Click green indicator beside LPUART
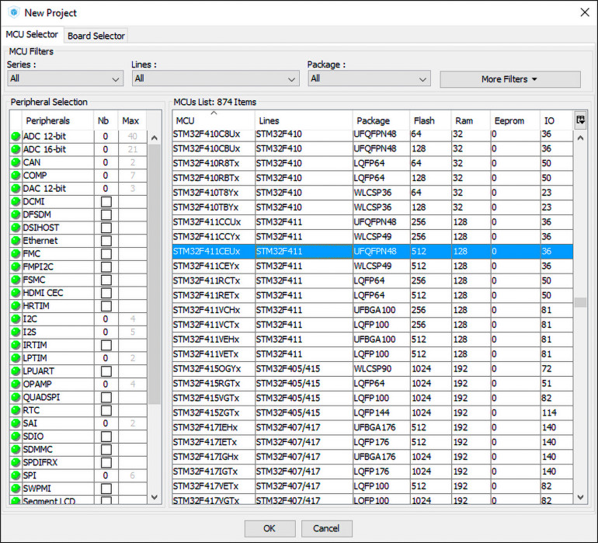The width and height of the screenshot is (598, 543). tap(16, 371)
